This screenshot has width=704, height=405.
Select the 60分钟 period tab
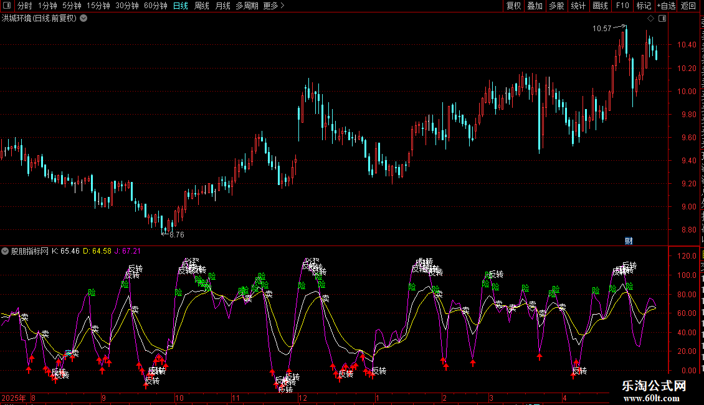point(156,6)
